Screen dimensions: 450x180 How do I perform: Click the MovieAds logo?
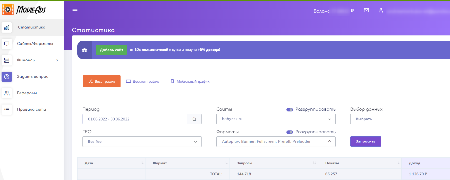(x=24, y=10)
